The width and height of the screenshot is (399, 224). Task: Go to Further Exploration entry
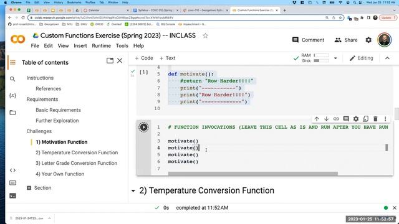pos(57,121)
